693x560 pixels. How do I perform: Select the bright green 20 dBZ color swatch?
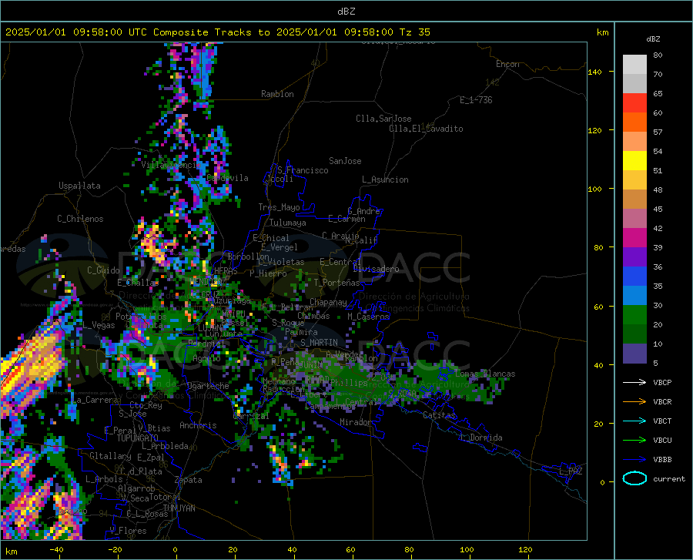(x=634, y=315)
